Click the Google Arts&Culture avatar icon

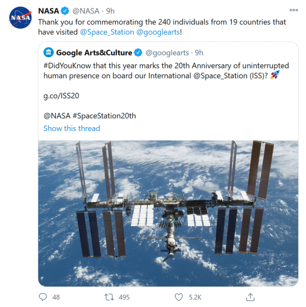(x=48, y=53)
